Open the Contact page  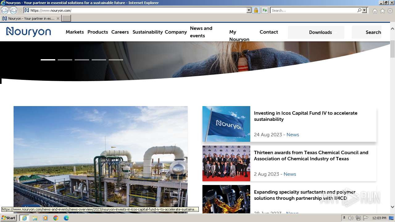coord(269,32)
